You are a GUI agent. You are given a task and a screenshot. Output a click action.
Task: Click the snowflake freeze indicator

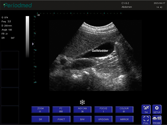(x=82, y=102)
